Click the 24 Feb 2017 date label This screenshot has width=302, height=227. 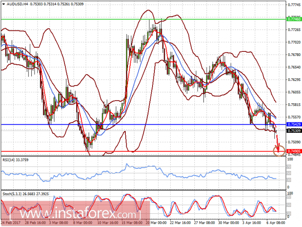pos(11,223)
